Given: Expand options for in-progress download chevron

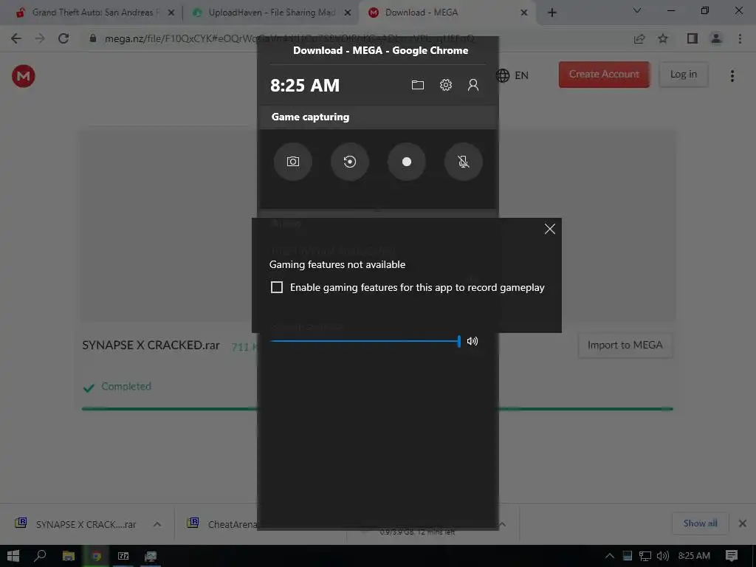Looking at the screenshot, I should click(502, 524).
